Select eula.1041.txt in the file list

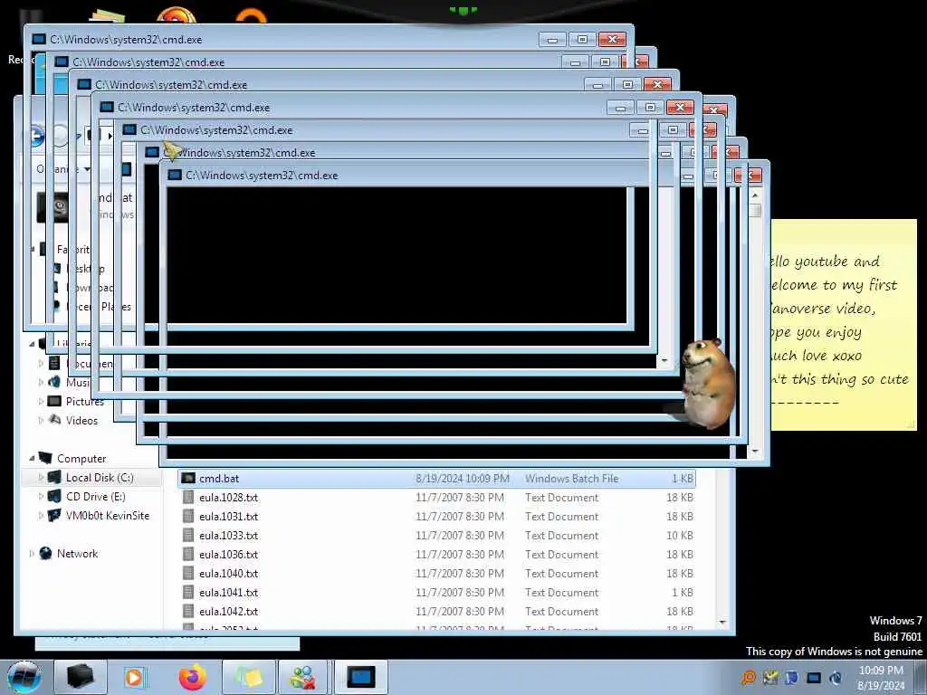click(x=437, y=592)
